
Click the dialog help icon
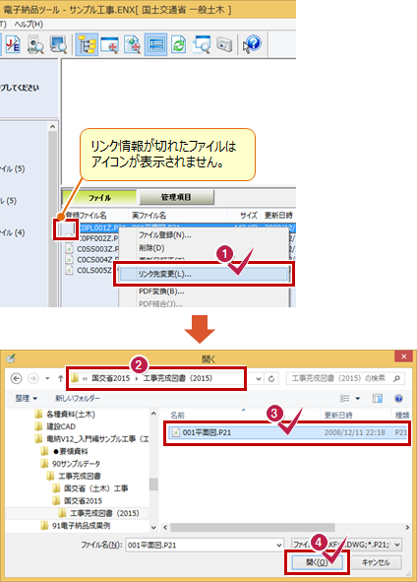[398, 398]
